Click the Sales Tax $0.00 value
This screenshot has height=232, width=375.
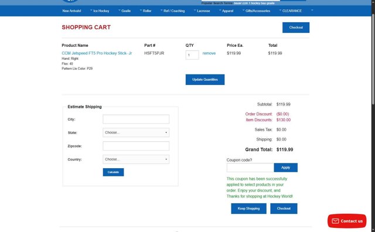pos(281,129)
